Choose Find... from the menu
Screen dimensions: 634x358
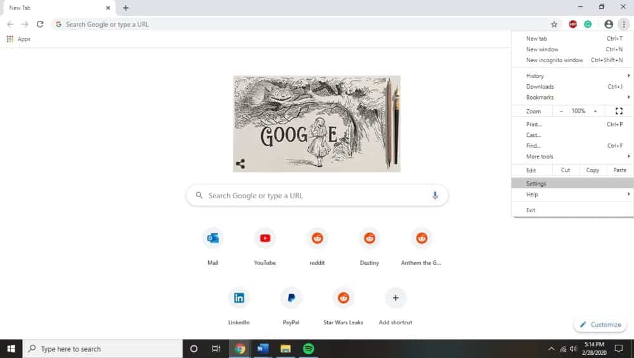click(573, 146)
